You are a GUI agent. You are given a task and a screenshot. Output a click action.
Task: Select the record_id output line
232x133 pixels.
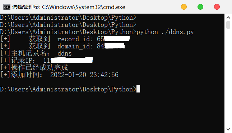click(x=65, y=39)
